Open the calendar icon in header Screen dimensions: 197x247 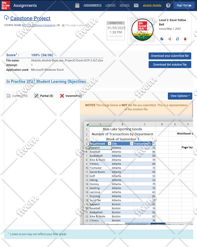[x=77, y=5]
